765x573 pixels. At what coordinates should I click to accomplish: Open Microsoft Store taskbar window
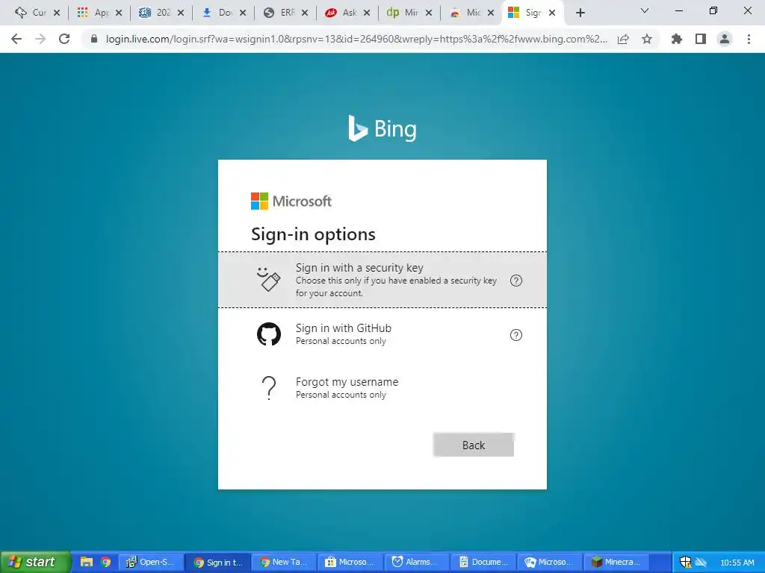tap(351, 562)
